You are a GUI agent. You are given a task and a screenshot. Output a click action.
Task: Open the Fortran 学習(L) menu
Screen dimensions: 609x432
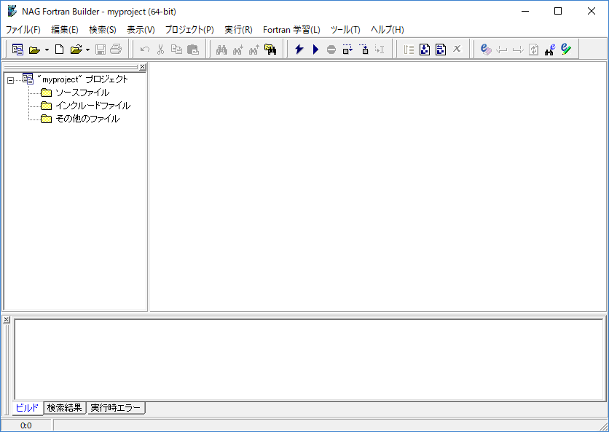click(x=291, y=30)
